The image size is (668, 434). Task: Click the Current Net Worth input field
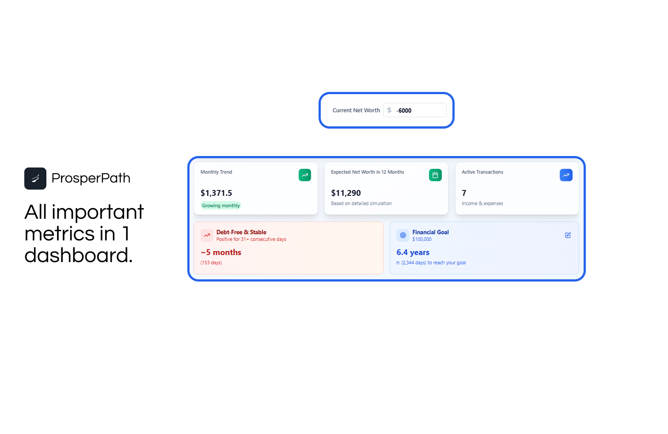(x=420, y=110)
